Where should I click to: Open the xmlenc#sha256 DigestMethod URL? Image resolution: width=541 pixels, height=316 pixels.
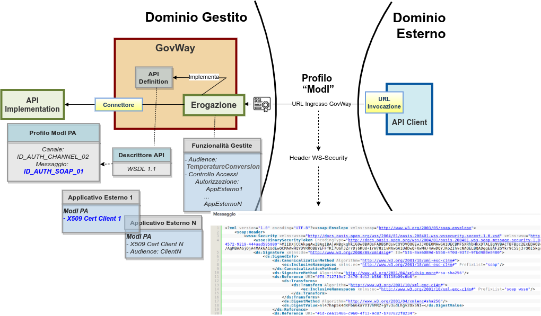click(x=395, y=301)
